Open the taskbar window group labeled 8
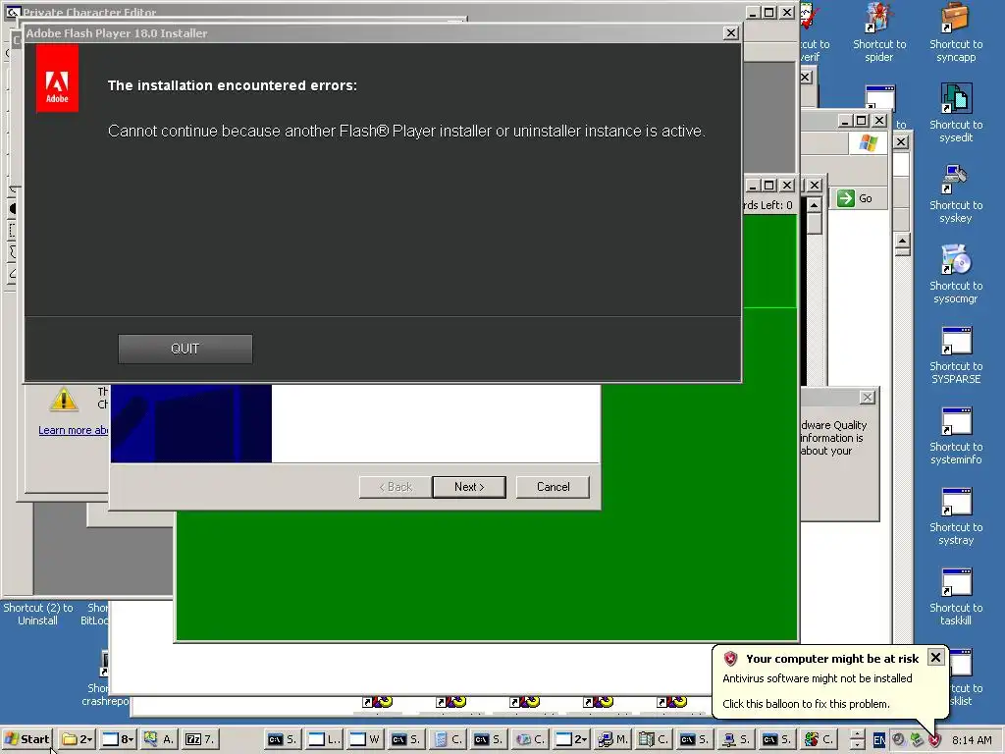Image resolution: width=1005 pixels, height=754 pixels. (x=118, y=739)
